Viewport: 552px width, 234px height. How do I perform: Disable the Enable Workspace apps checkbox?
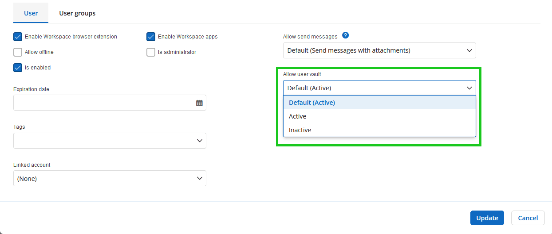(x=151, y=37)
